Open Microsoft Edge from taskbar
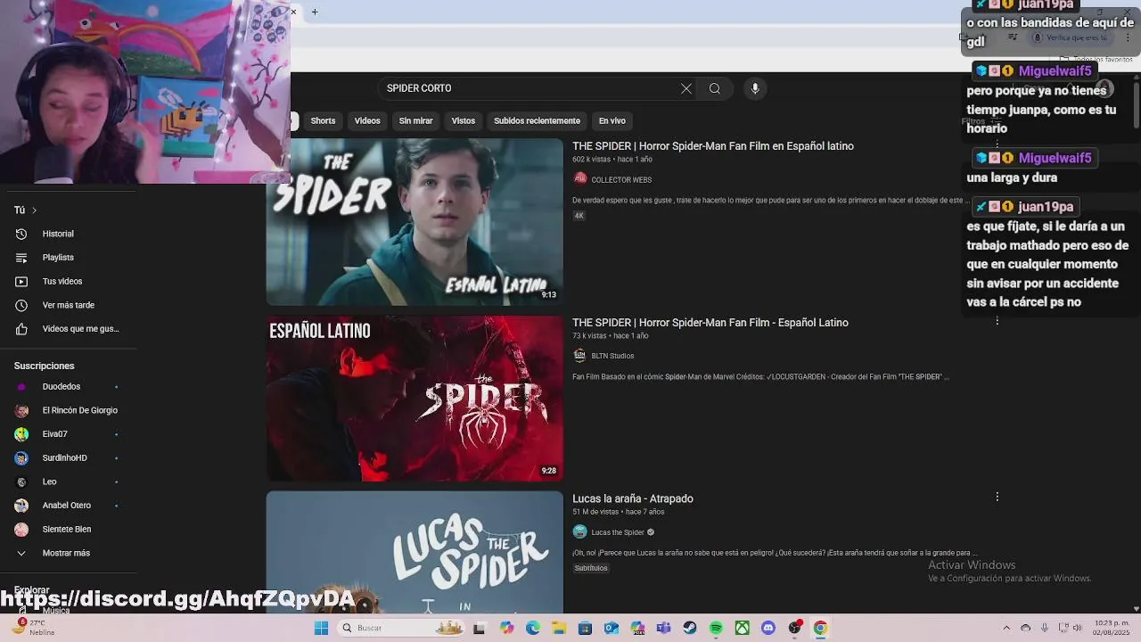This screenshot has height=642, width=1141. [x=533, y=628]
